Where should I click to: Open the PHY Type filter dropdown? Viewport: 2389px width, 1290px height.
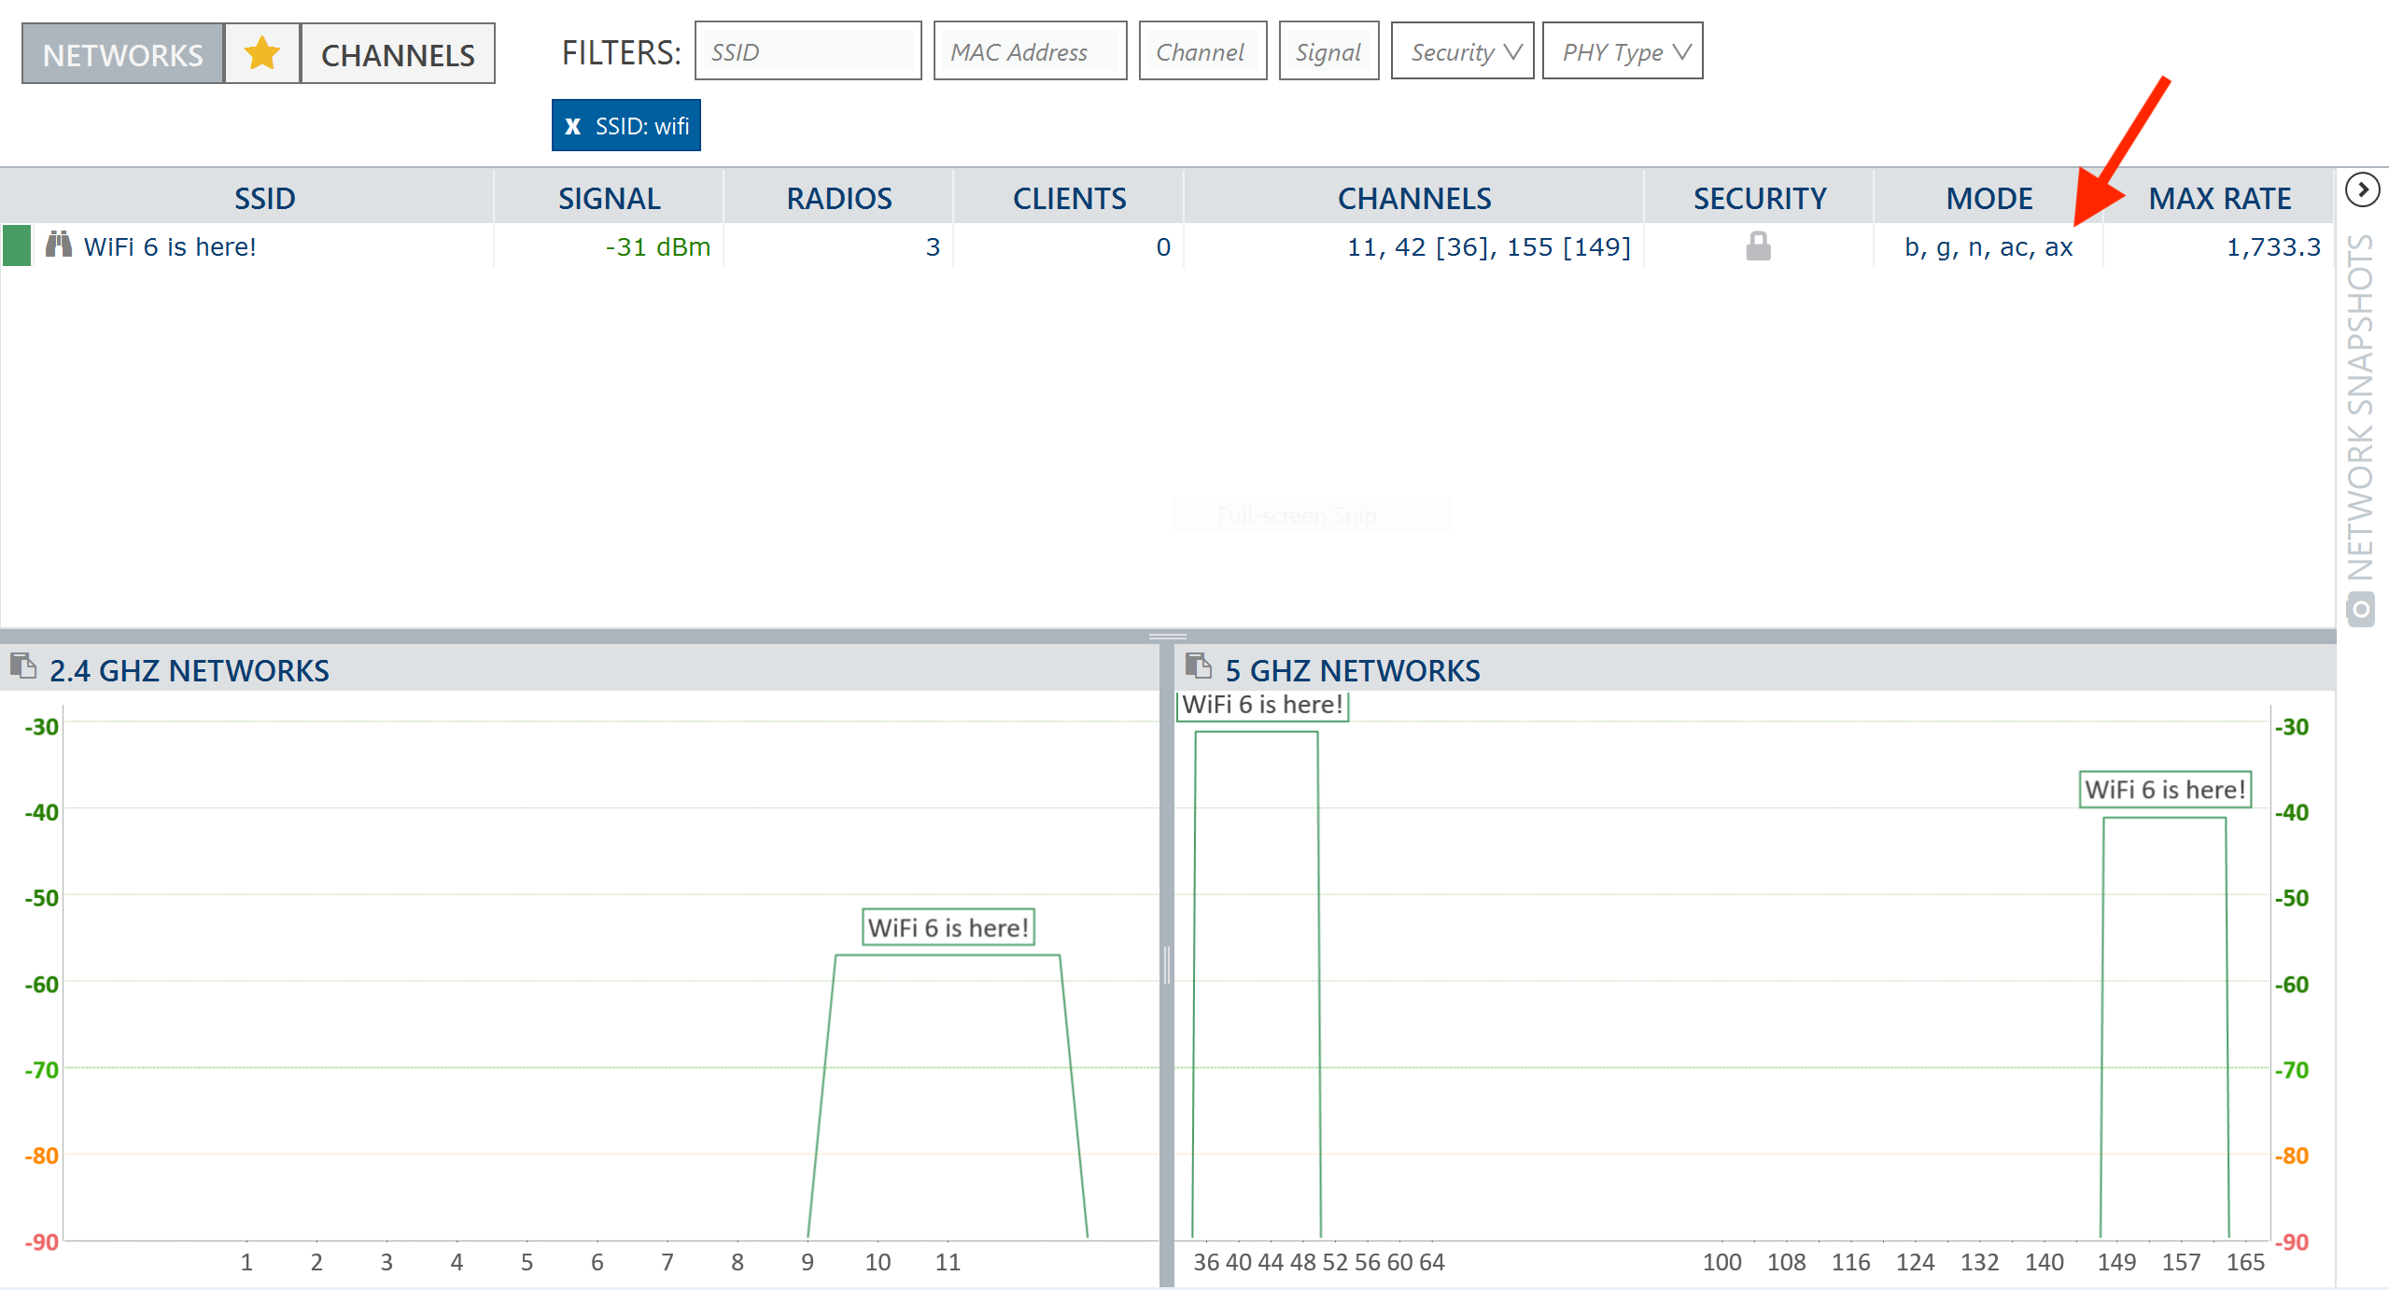tap(1623, 51)
